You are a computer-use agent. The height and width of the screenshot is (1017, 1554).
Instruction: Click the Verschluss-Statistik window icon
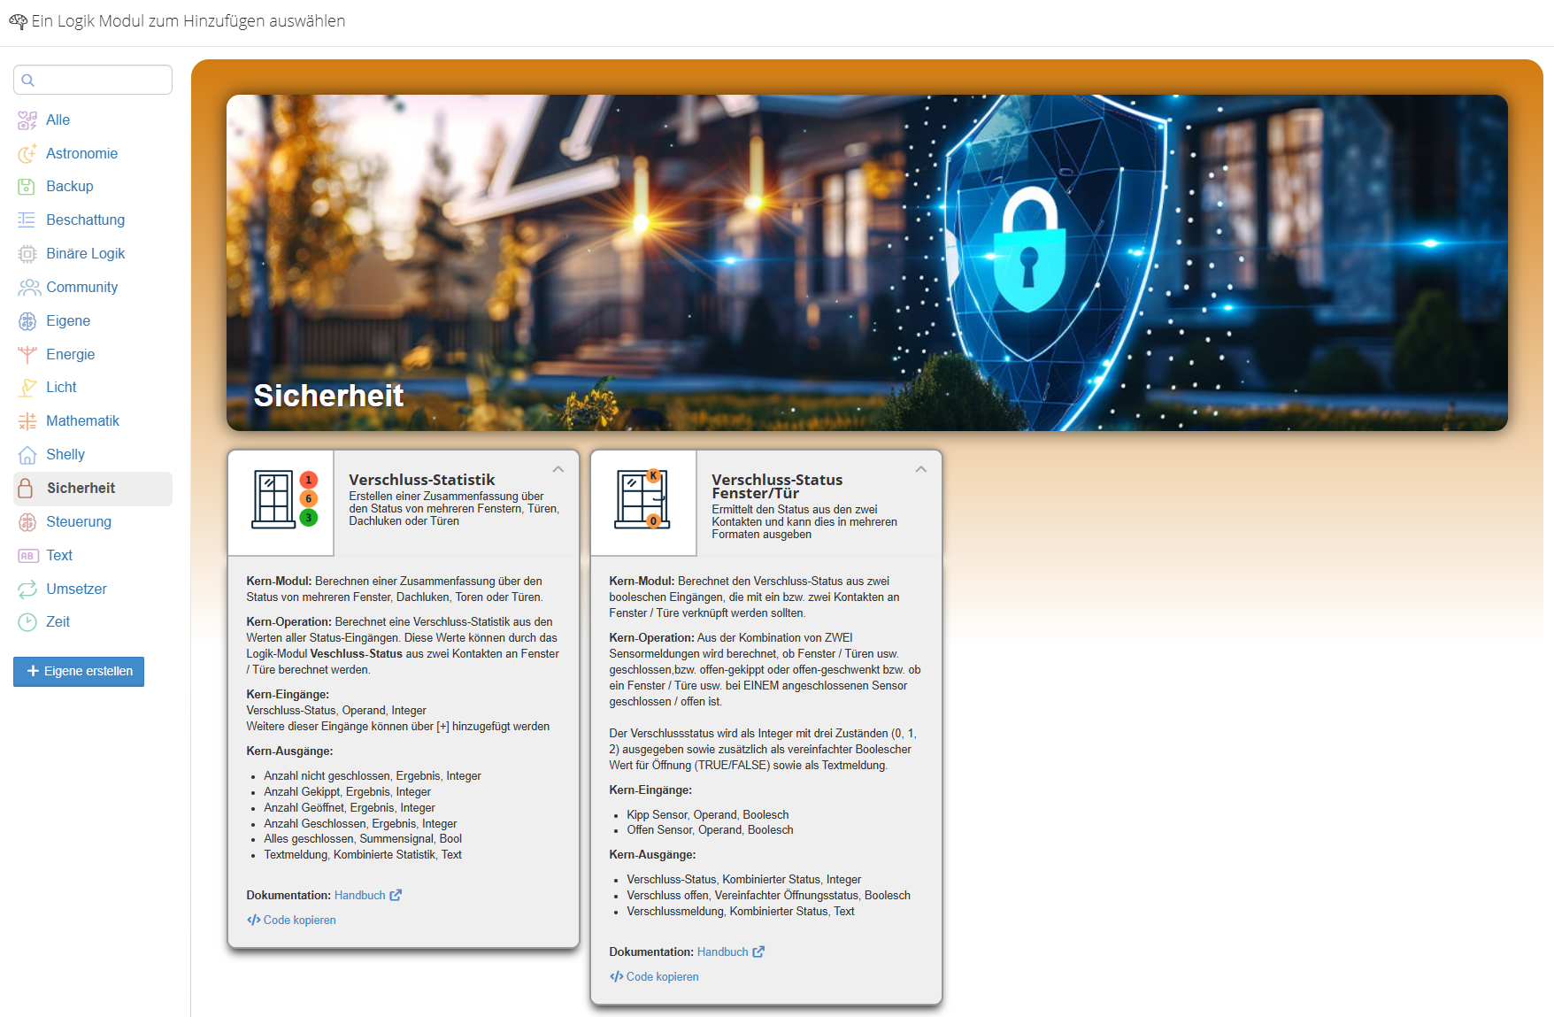pyautogui.click(x=281, y=501)
